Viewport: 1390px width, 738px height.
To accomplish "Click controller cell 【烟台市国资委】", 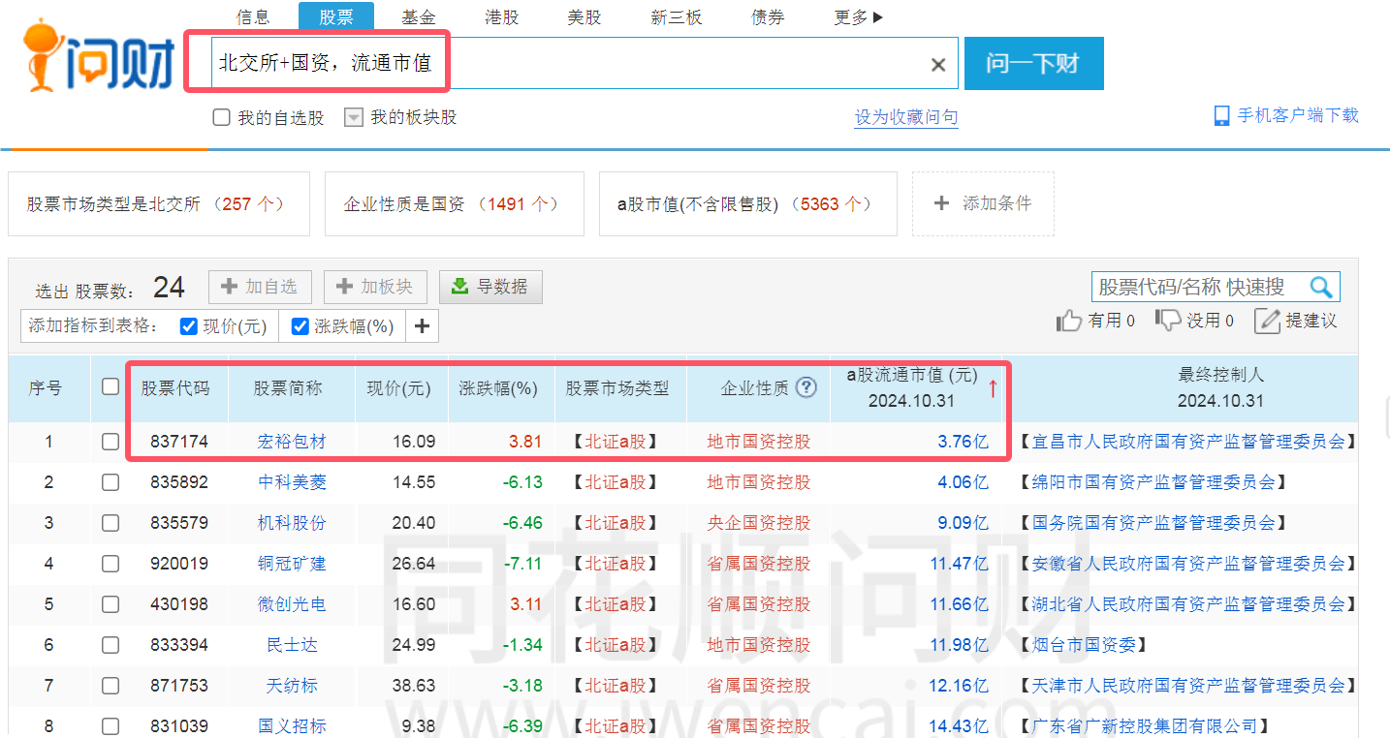I will [1085, 645].
